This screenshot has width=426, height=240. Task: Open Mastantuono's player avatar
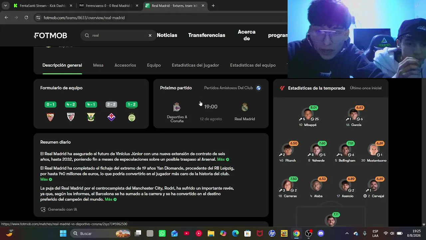pyautogui.click(x=374, y=150)
